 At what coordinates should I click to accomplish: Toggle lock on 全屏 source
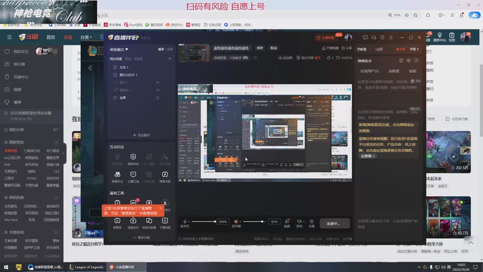pyautogui.click(x=158, y=97)
